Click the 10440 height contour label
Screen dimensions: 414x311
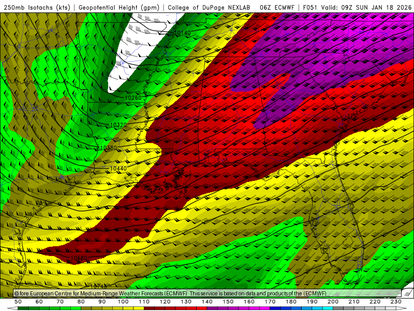click(119, 168)
